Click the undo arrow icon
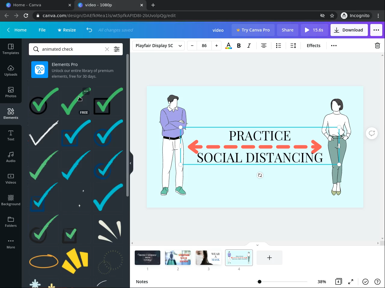Viewport: 385px width, 288px height. pos(89,30)
